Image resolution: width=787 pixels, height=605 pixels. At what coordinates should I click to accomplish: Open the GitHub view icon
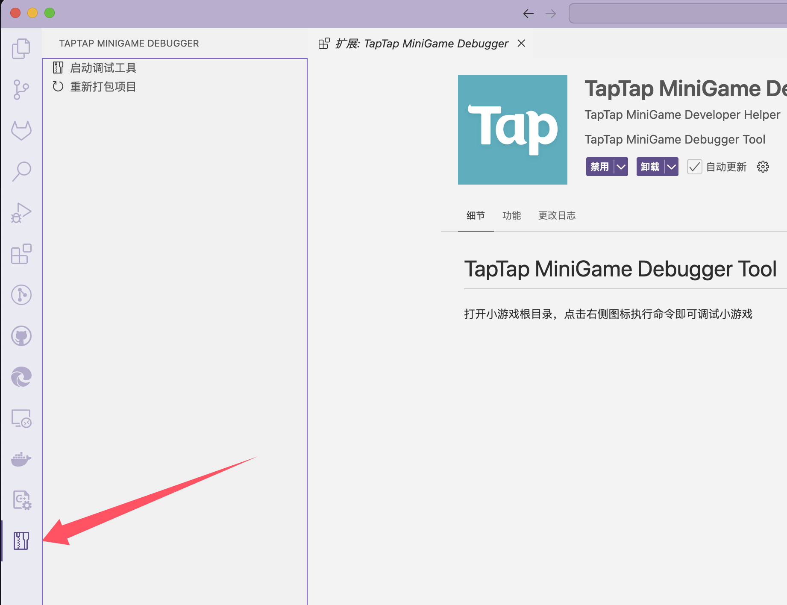[x=21, y=336]
